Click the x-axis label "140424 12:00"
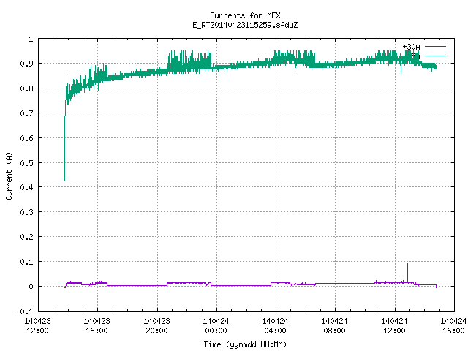468x351 pixels. 394,326
